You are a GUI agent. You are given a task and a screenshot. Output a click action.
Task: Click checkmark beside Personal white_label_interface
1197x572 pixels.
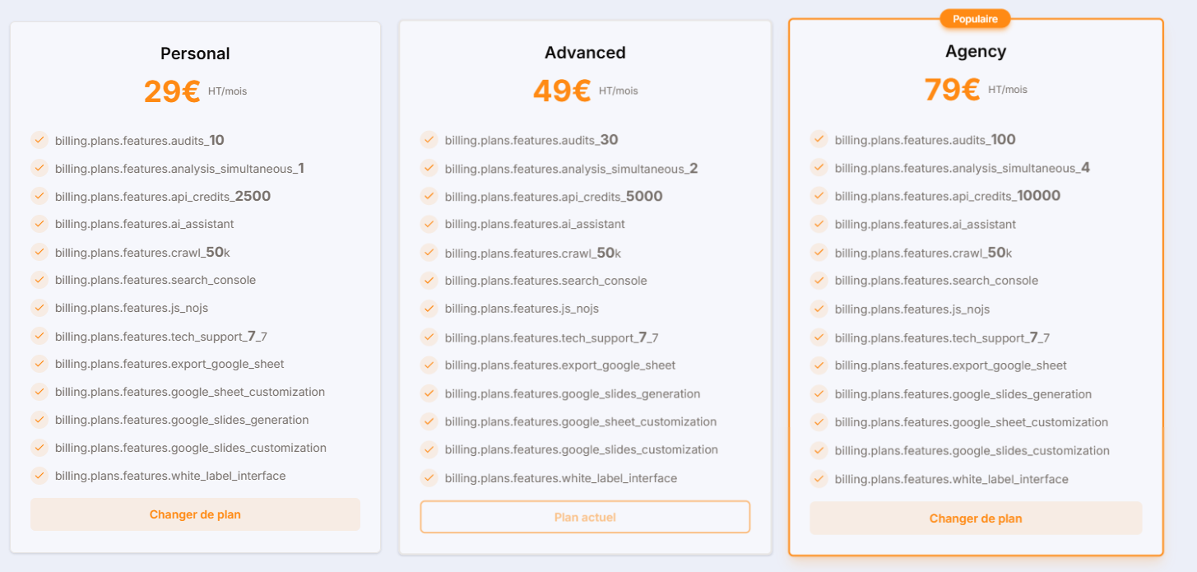click(x=39, y=476)
